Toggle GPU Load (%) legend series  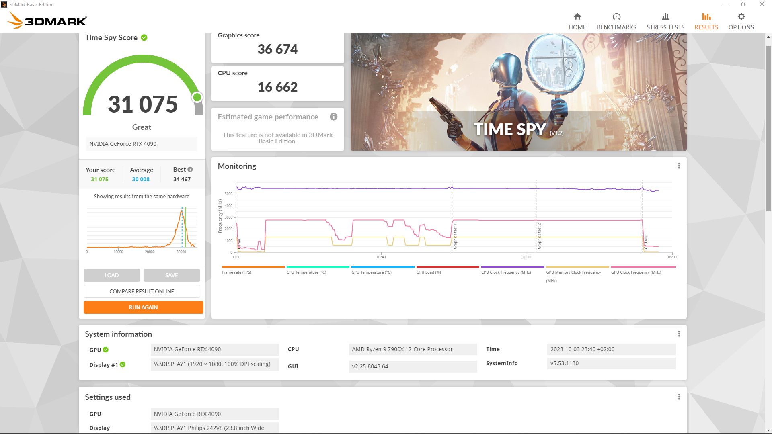tap(429, 272)
